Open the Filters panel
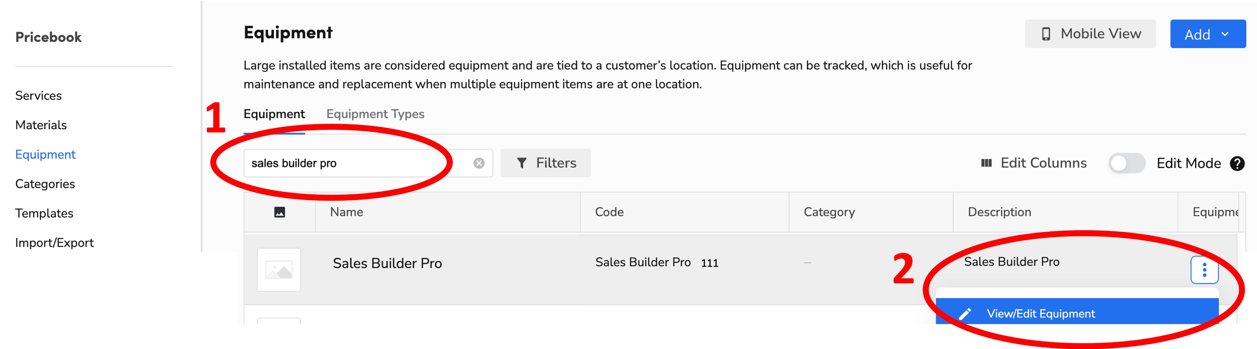The height and width of the screenshot is (349, 1257). 545,163
